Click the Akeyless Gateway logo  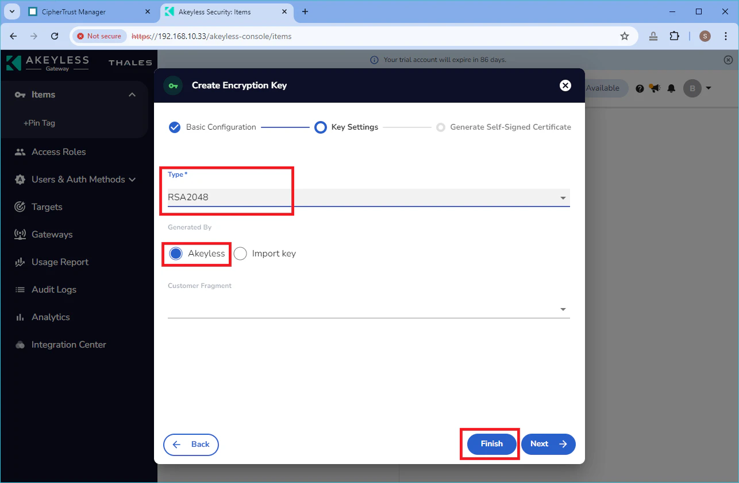tap(48, 63)
